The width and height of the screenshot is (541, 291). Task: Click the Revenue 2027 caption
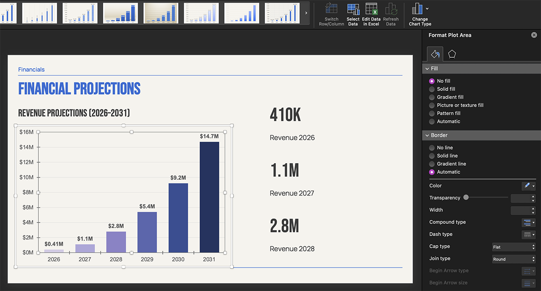(x=292, y=193)
